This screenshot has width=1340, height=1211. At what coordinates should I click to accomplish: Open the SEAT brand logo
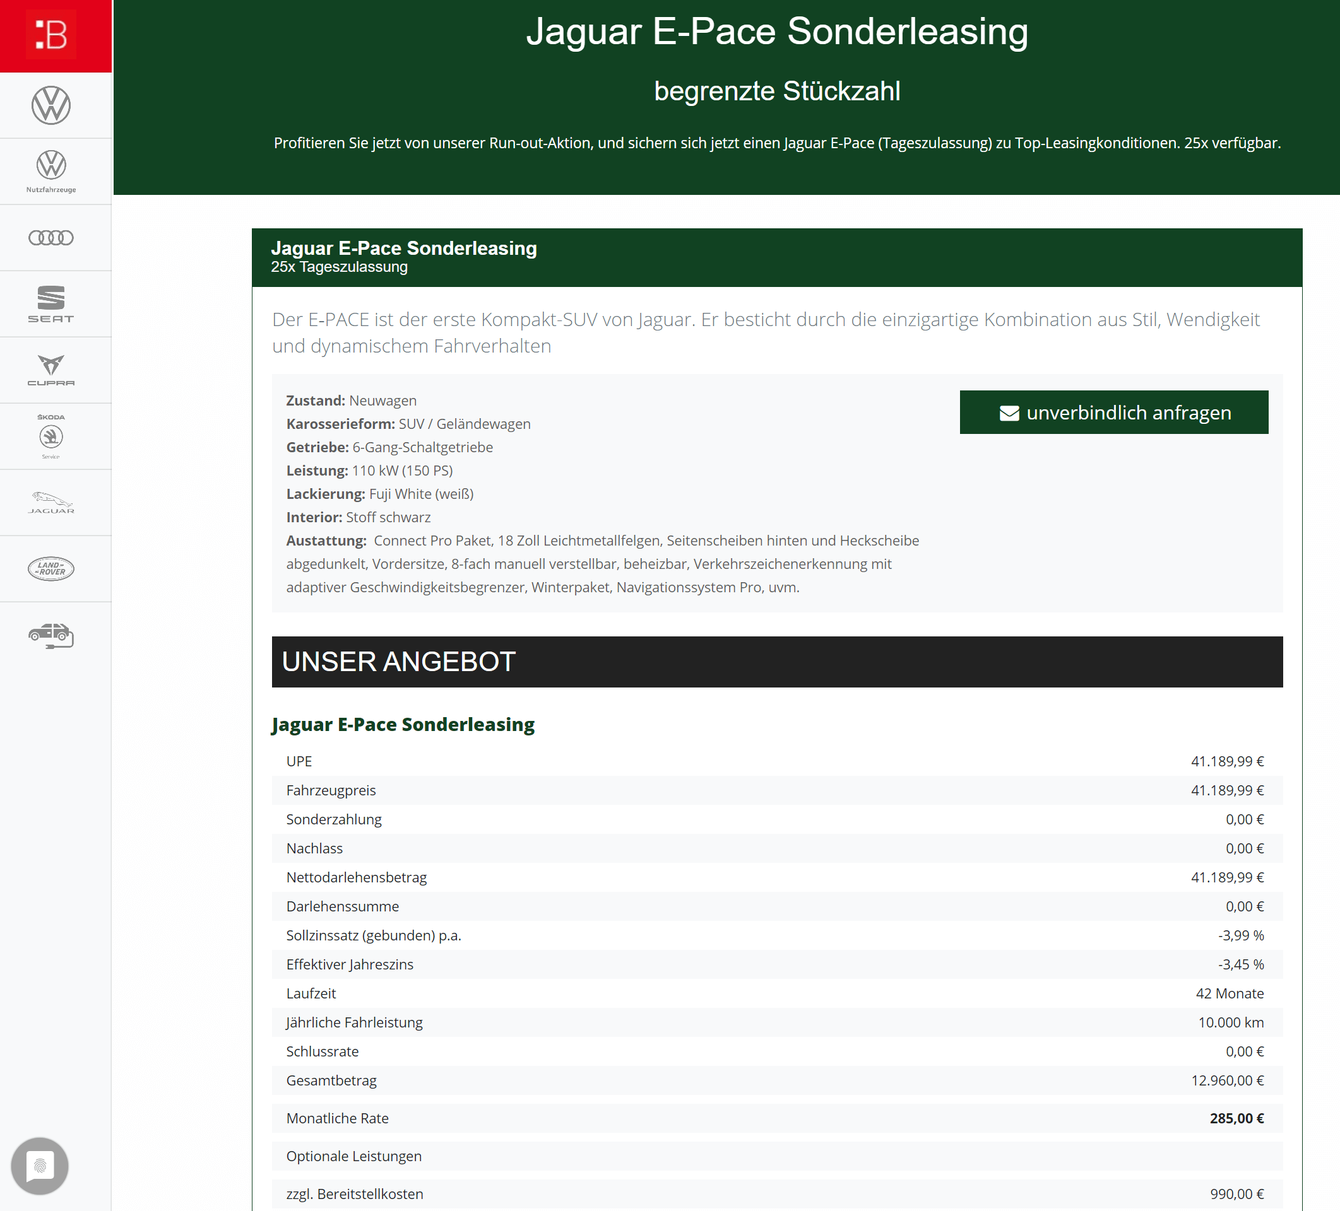point(51,304)
